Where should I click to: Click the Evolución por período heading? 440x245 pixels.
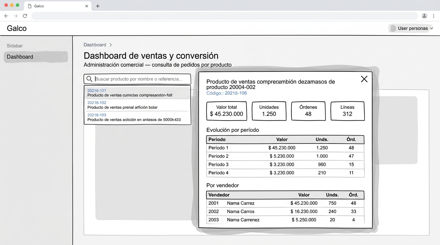[233, 130]
